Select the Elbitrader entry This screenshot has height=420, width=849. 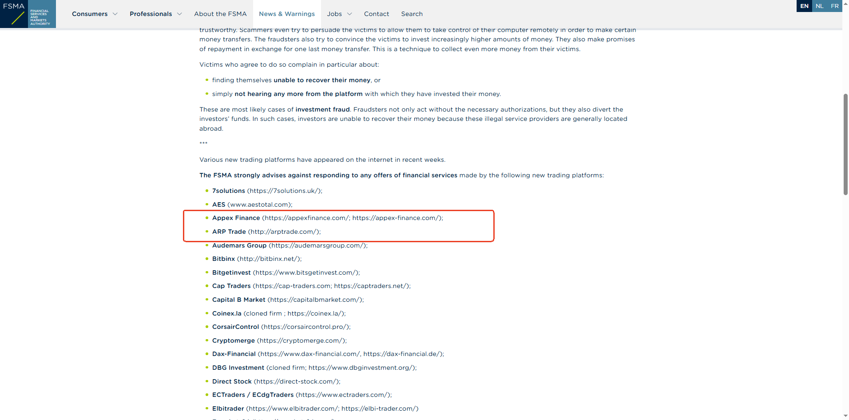pos(315,408)
